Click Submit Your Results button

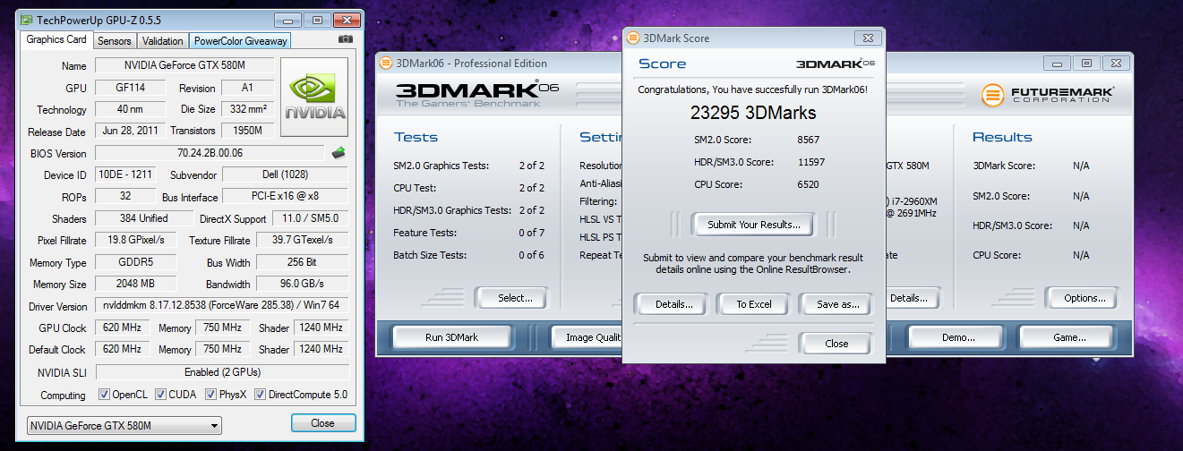754,225
